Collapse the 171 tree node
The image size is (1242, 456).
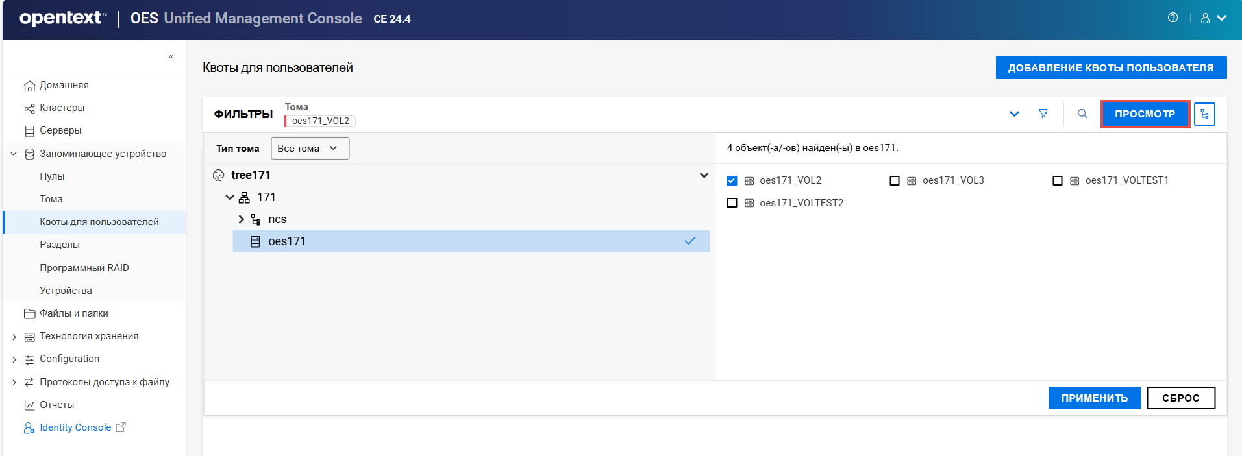pos(229,197)
